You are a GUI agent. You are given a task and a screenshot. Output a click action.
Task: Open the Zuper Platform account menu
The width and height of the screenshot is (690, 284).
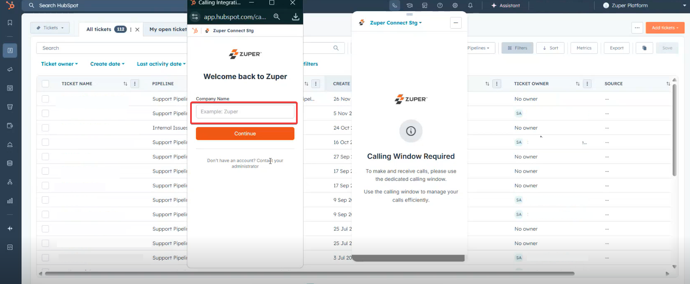pos(644,5)
